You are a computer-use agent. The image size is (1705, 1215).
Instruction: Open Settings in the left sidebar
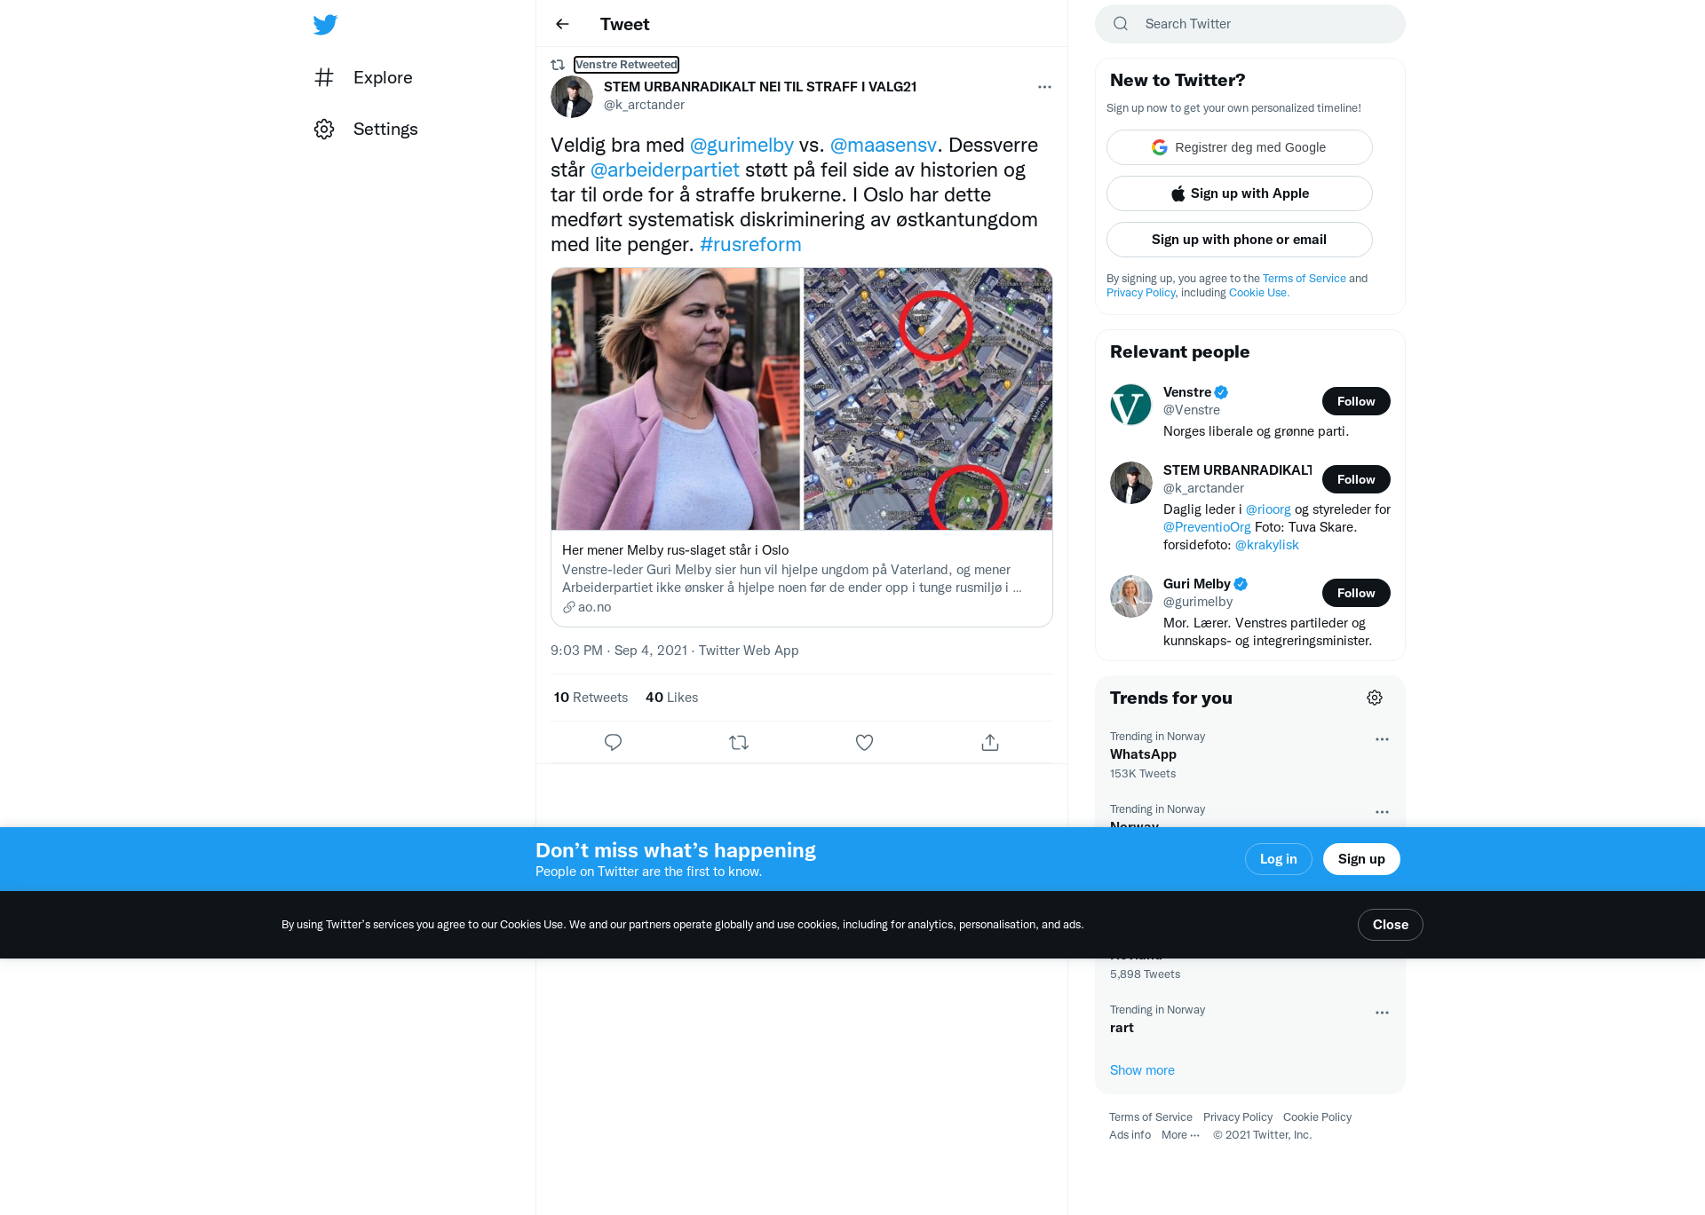point(366,129)
